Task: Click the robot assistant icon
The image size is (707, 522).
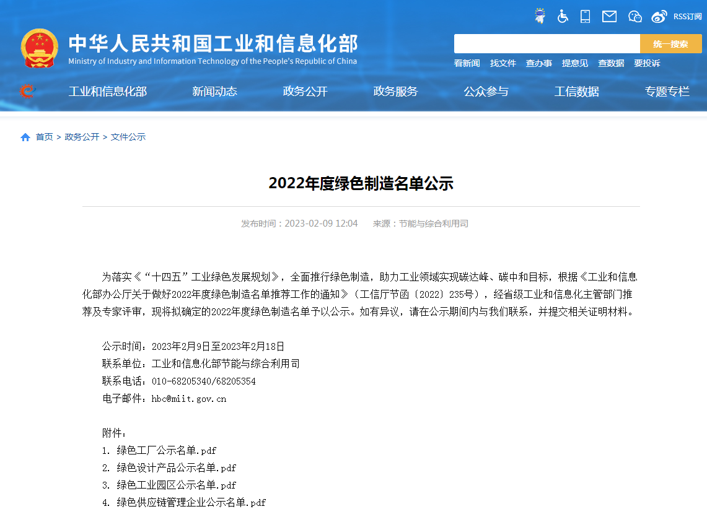Action: [x=540, y=16]
